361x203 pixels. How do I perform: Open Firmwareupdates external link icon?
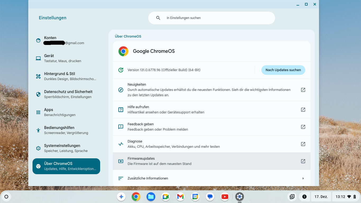point(303,161)
